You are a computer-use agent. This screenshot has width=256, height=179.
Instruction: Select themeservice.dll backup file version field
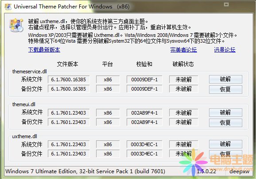(69, 89)
